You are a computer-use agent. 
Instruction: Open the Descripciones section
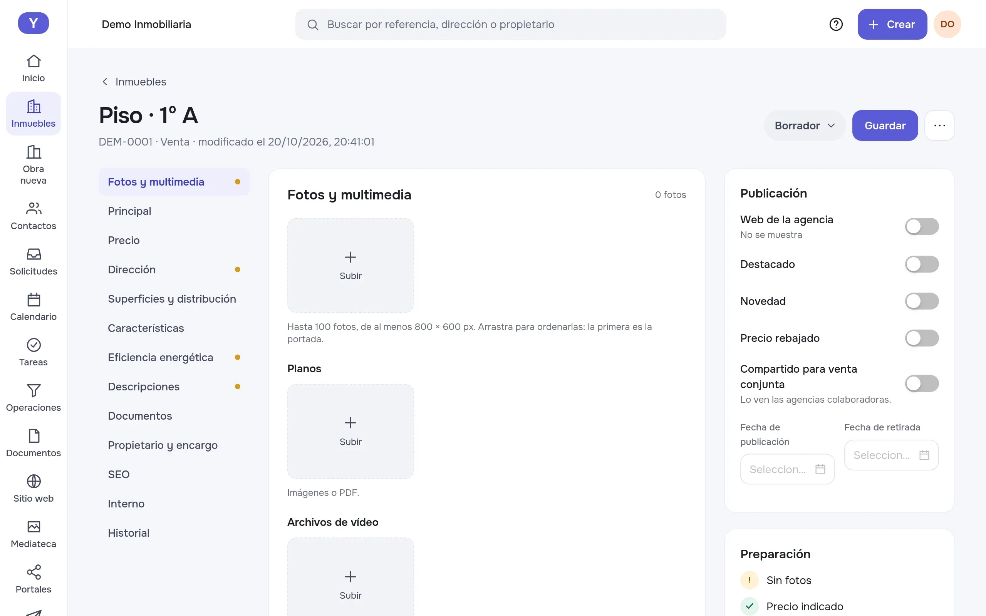(174, 387)
